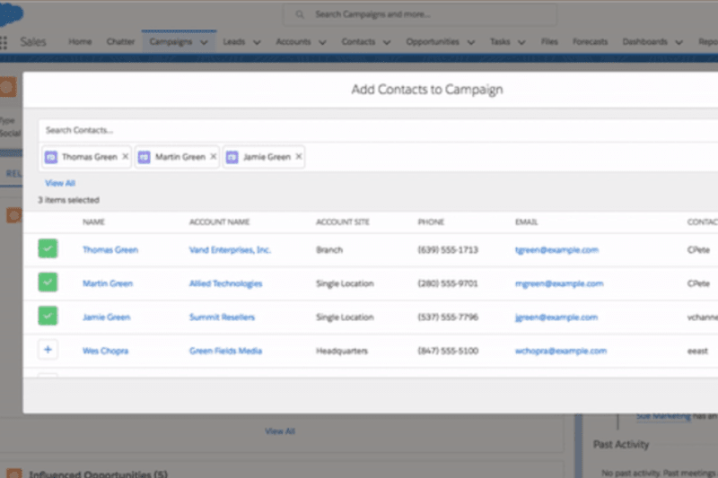Click the EMAIL column header

[526, 222]
